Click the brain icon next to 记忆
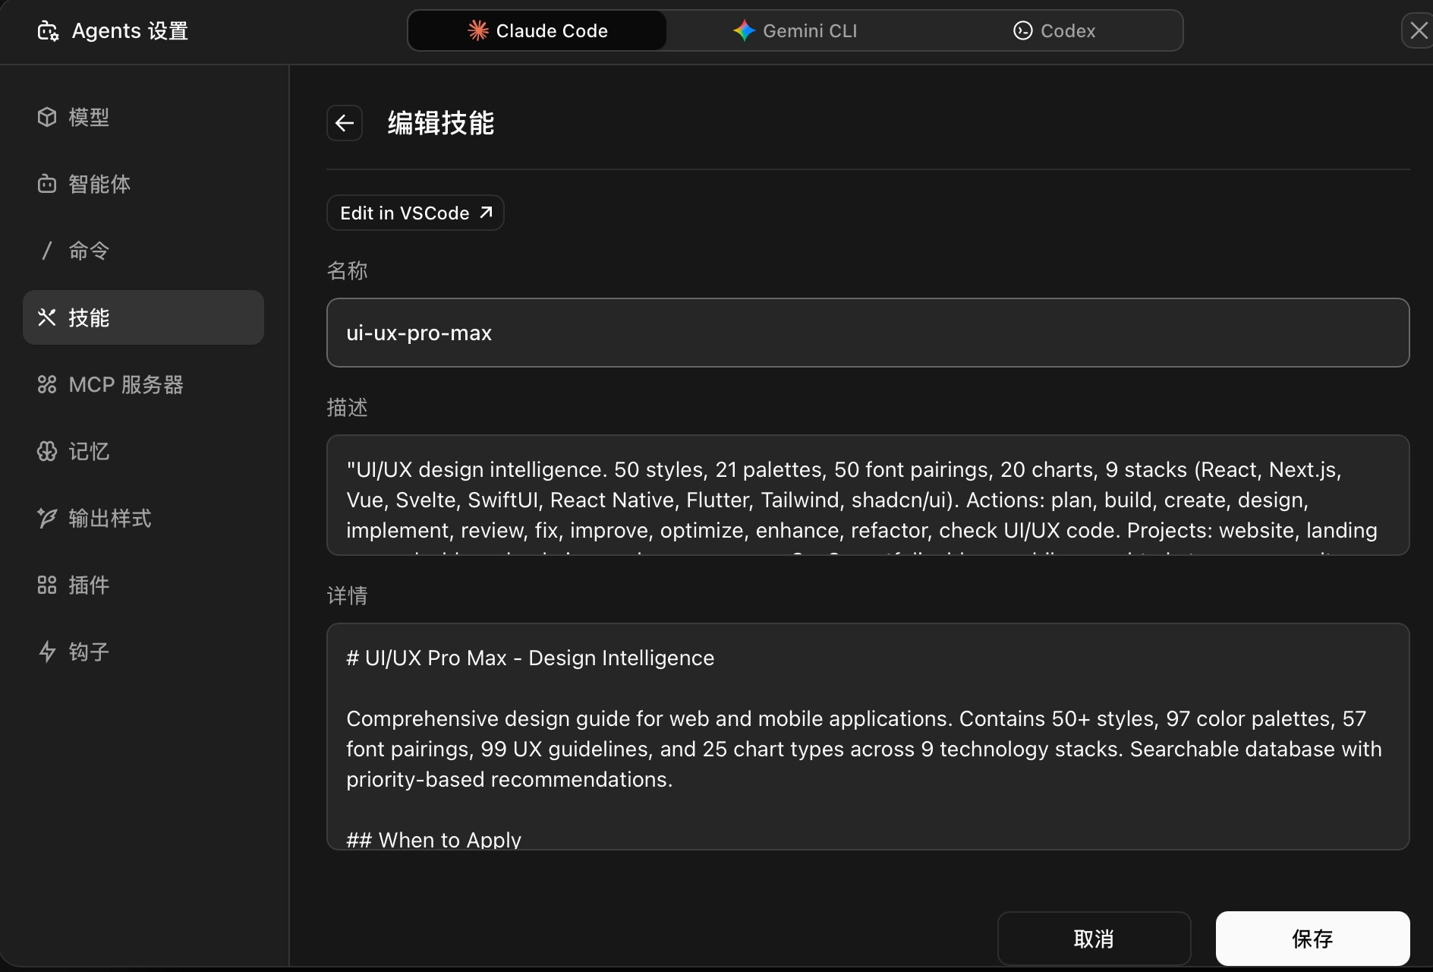 pos(47,451)
